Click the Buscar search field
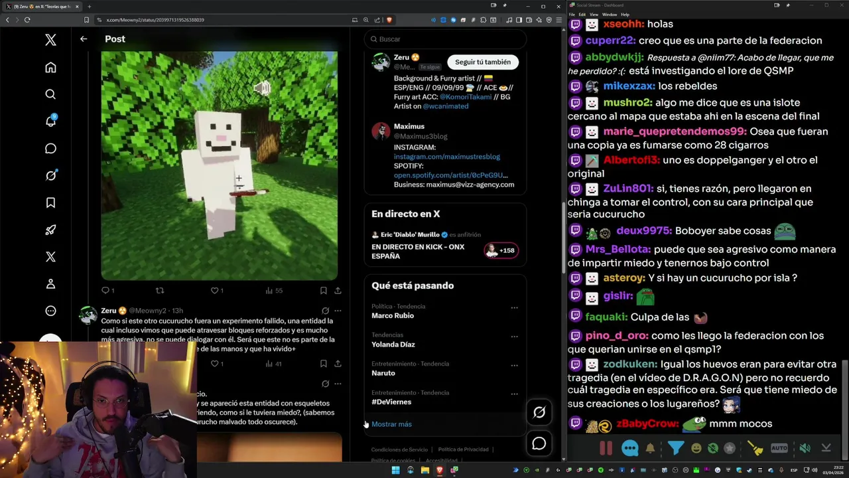849x478 pixels. pyautogui.click(x=445, y=39)
